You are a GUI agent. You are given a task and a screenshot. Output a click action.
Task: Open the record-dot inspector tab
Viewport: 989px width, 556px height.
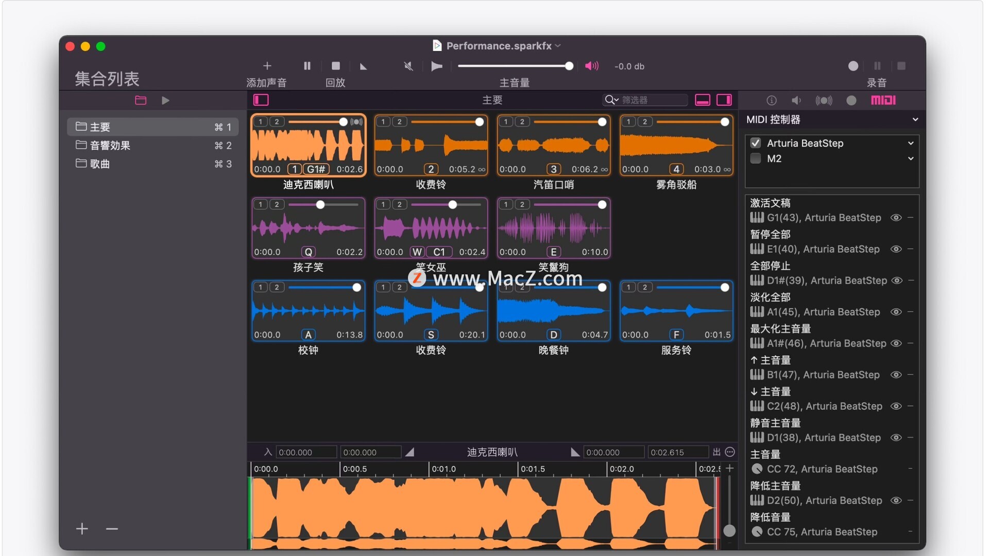851,100
